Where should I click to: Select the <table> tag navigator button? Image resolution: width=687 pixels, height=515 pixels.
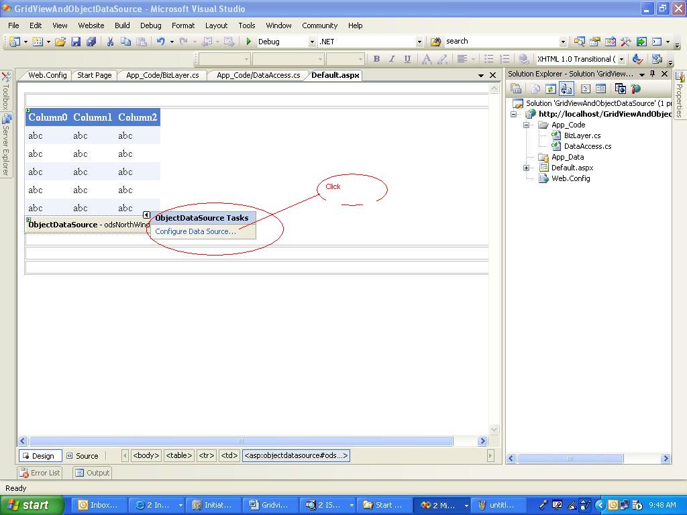tap(179, 455)
